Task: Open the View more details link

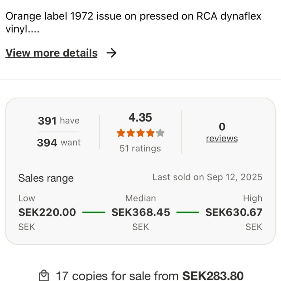Action: point(52,53)
